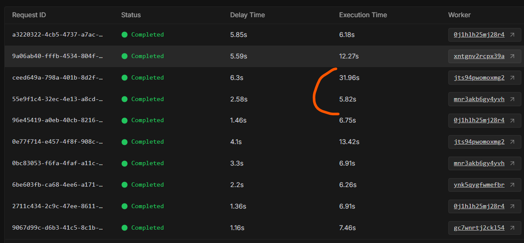
Task: Open worker link ynk5qygfwmefbr
Action: 479,185
